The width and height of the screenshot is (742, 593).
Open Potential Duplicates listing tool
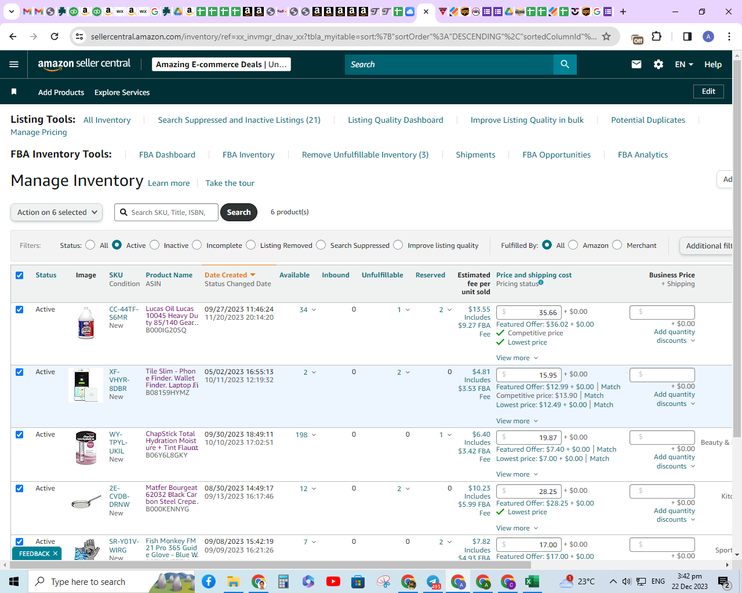click(648, 120)
